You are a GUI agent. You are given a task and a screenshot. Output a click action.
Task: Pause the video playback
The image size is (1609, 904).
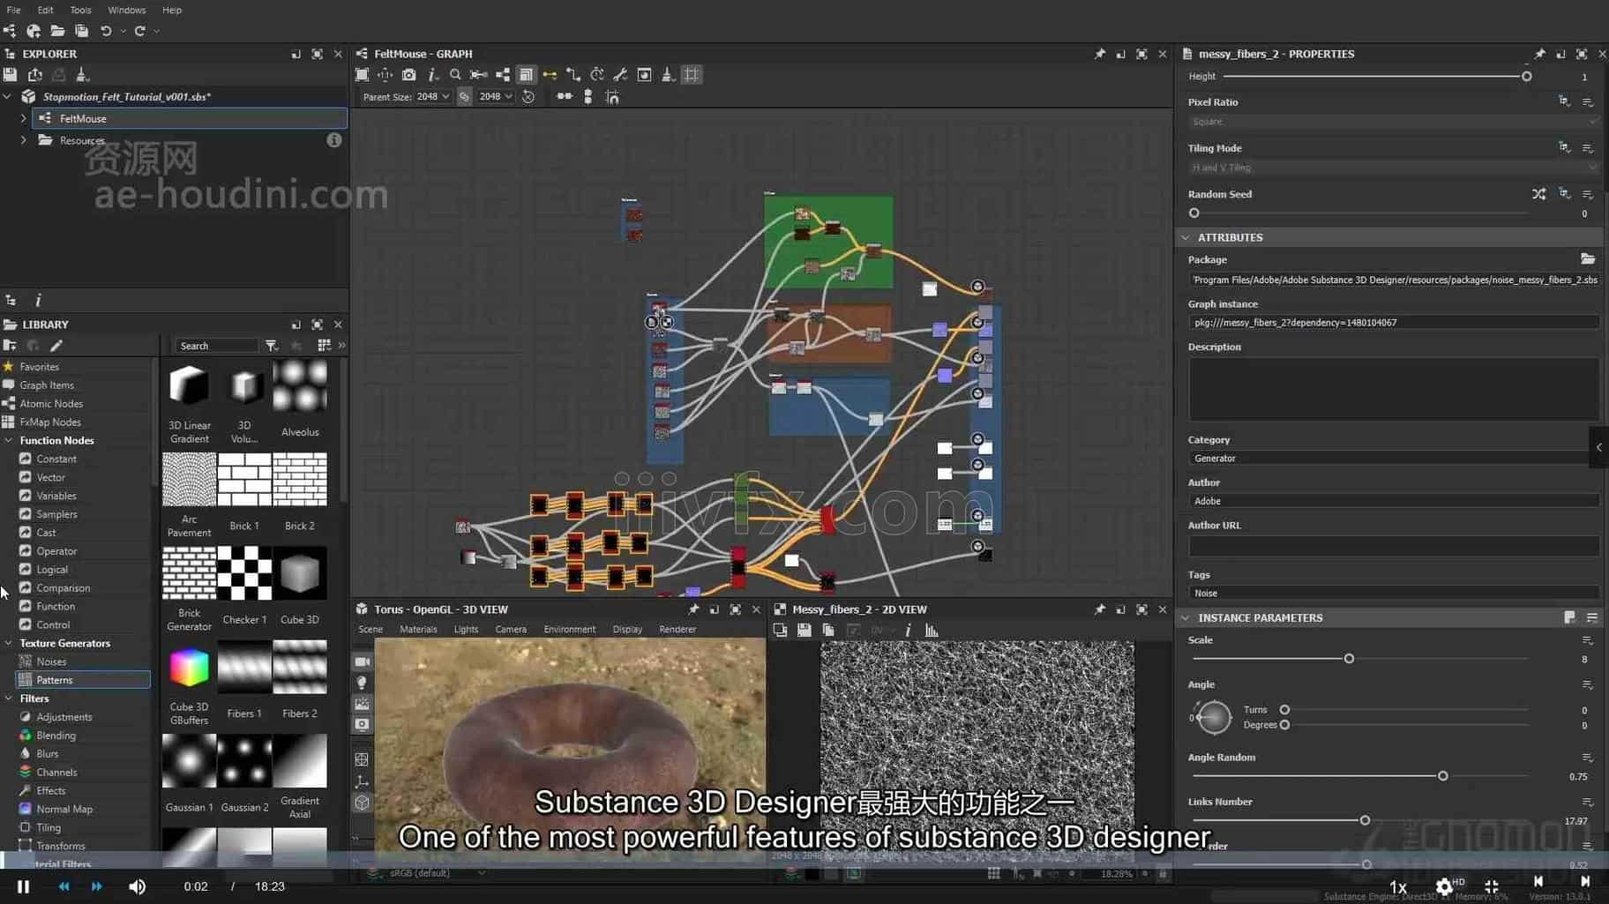(24, 886)
